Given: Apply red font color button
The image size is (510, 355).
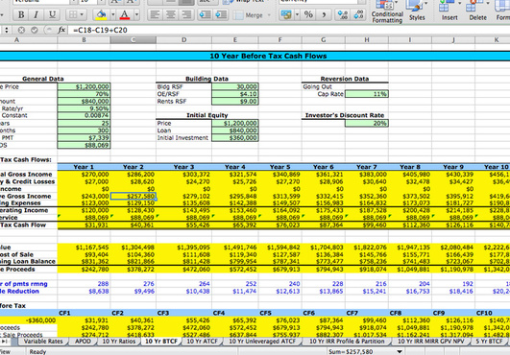Looking at the screenshot, I should coord(125,14).
